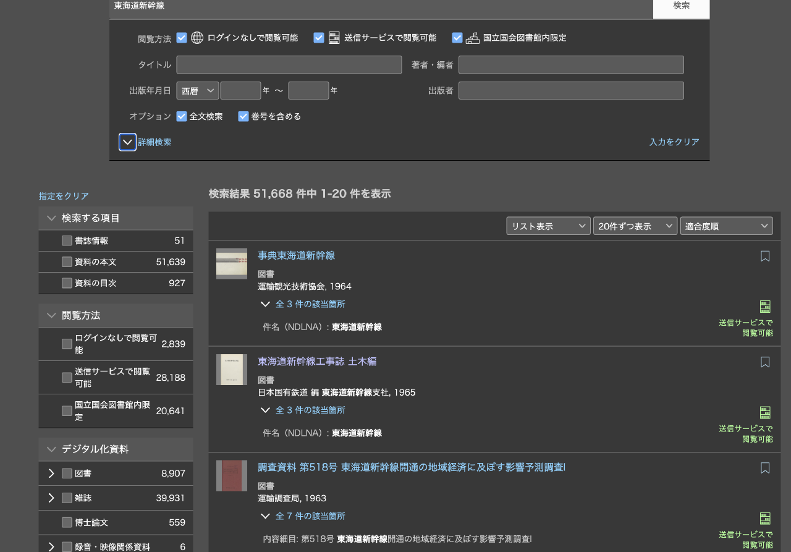Open the 20件ずつ表示 dropdown
This screenshot has height=552, width=791.
coord(635,226)
